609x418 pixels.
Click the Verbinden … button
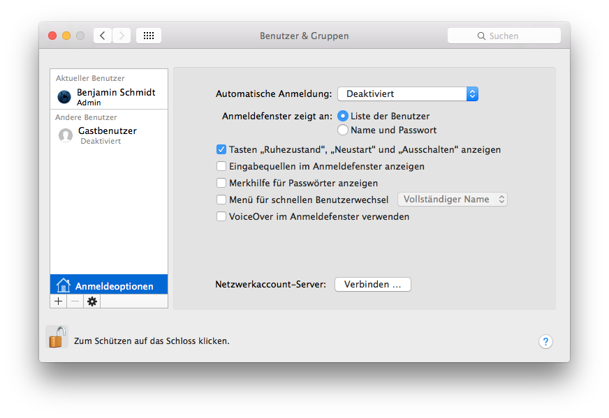tap(373, 285)
